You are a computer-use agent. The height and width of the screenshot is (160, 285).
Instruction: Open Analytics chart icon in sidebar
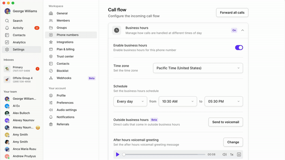click(7, 42)
